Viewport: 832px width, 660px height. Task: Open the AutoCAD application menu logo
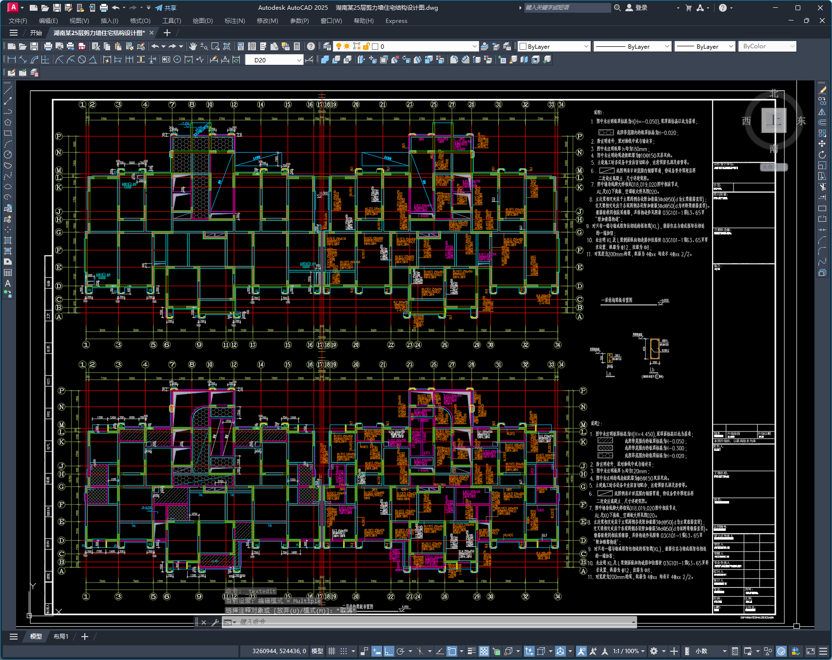13,7
